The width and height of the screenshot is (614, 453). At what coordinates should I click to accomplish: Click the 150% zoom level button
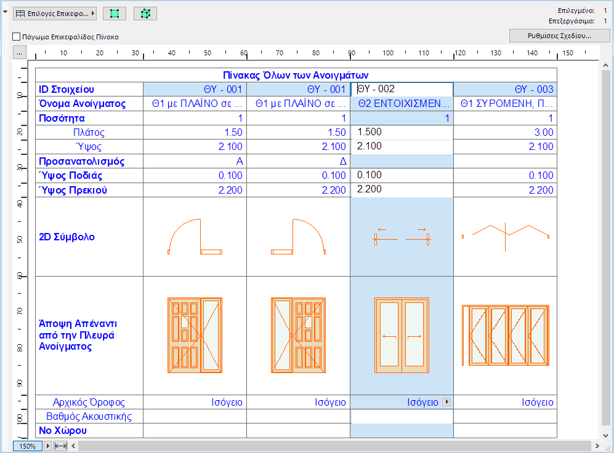(27, 446)
